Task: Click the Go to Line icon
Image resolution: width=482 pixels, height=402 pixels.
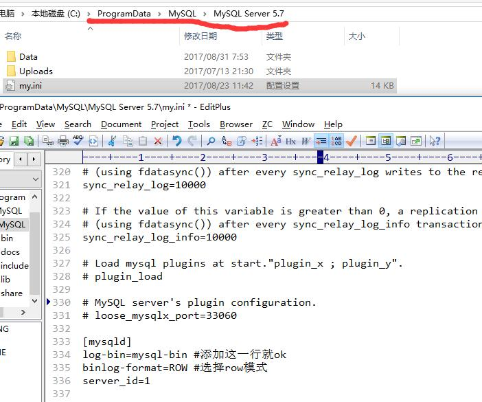Action: click(257, 141)
